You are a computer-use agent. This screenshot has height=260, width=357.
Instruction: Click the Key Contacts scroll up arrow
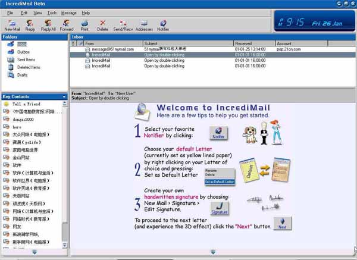65,104
